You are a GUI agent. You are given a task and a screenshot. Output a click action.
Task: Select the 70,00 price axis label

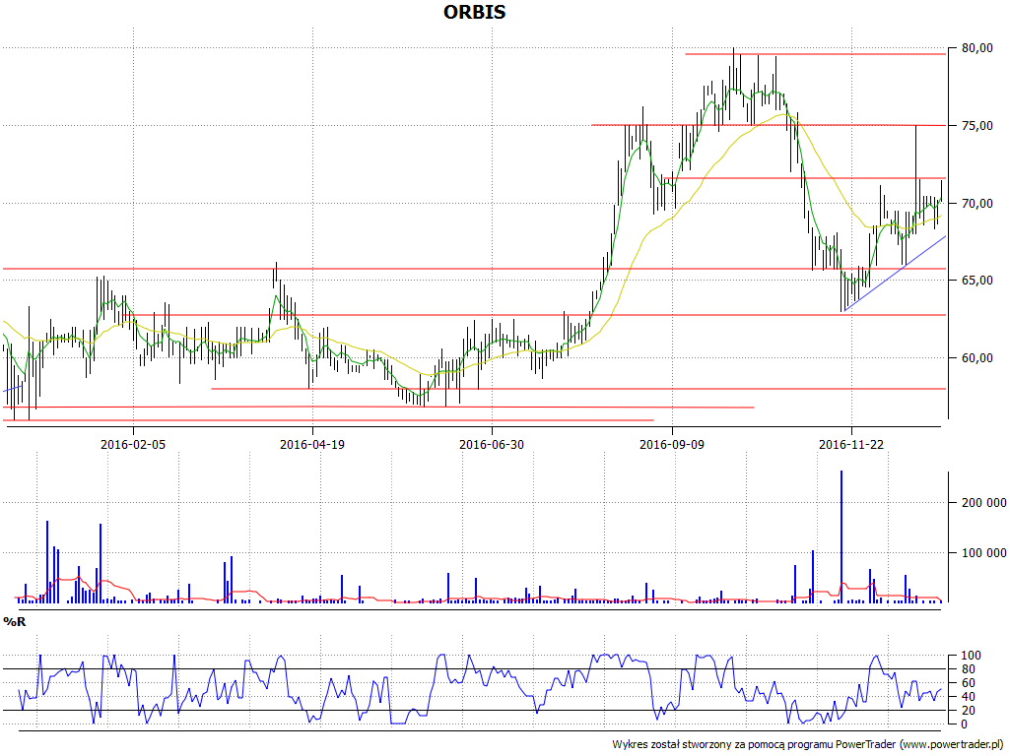pos(977,204)
